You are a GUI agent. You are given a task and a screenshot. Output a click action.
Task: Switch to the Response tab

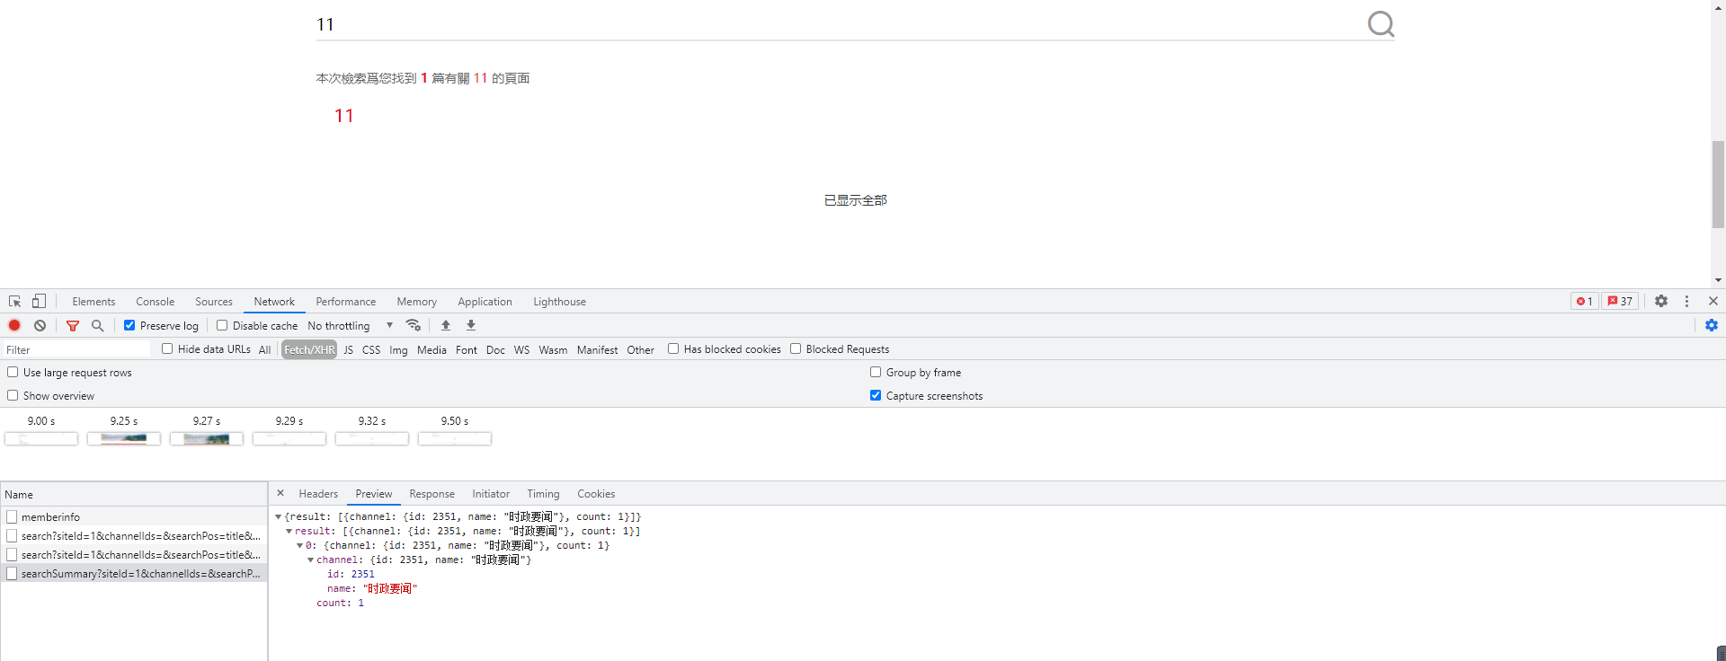pos(432,494)
